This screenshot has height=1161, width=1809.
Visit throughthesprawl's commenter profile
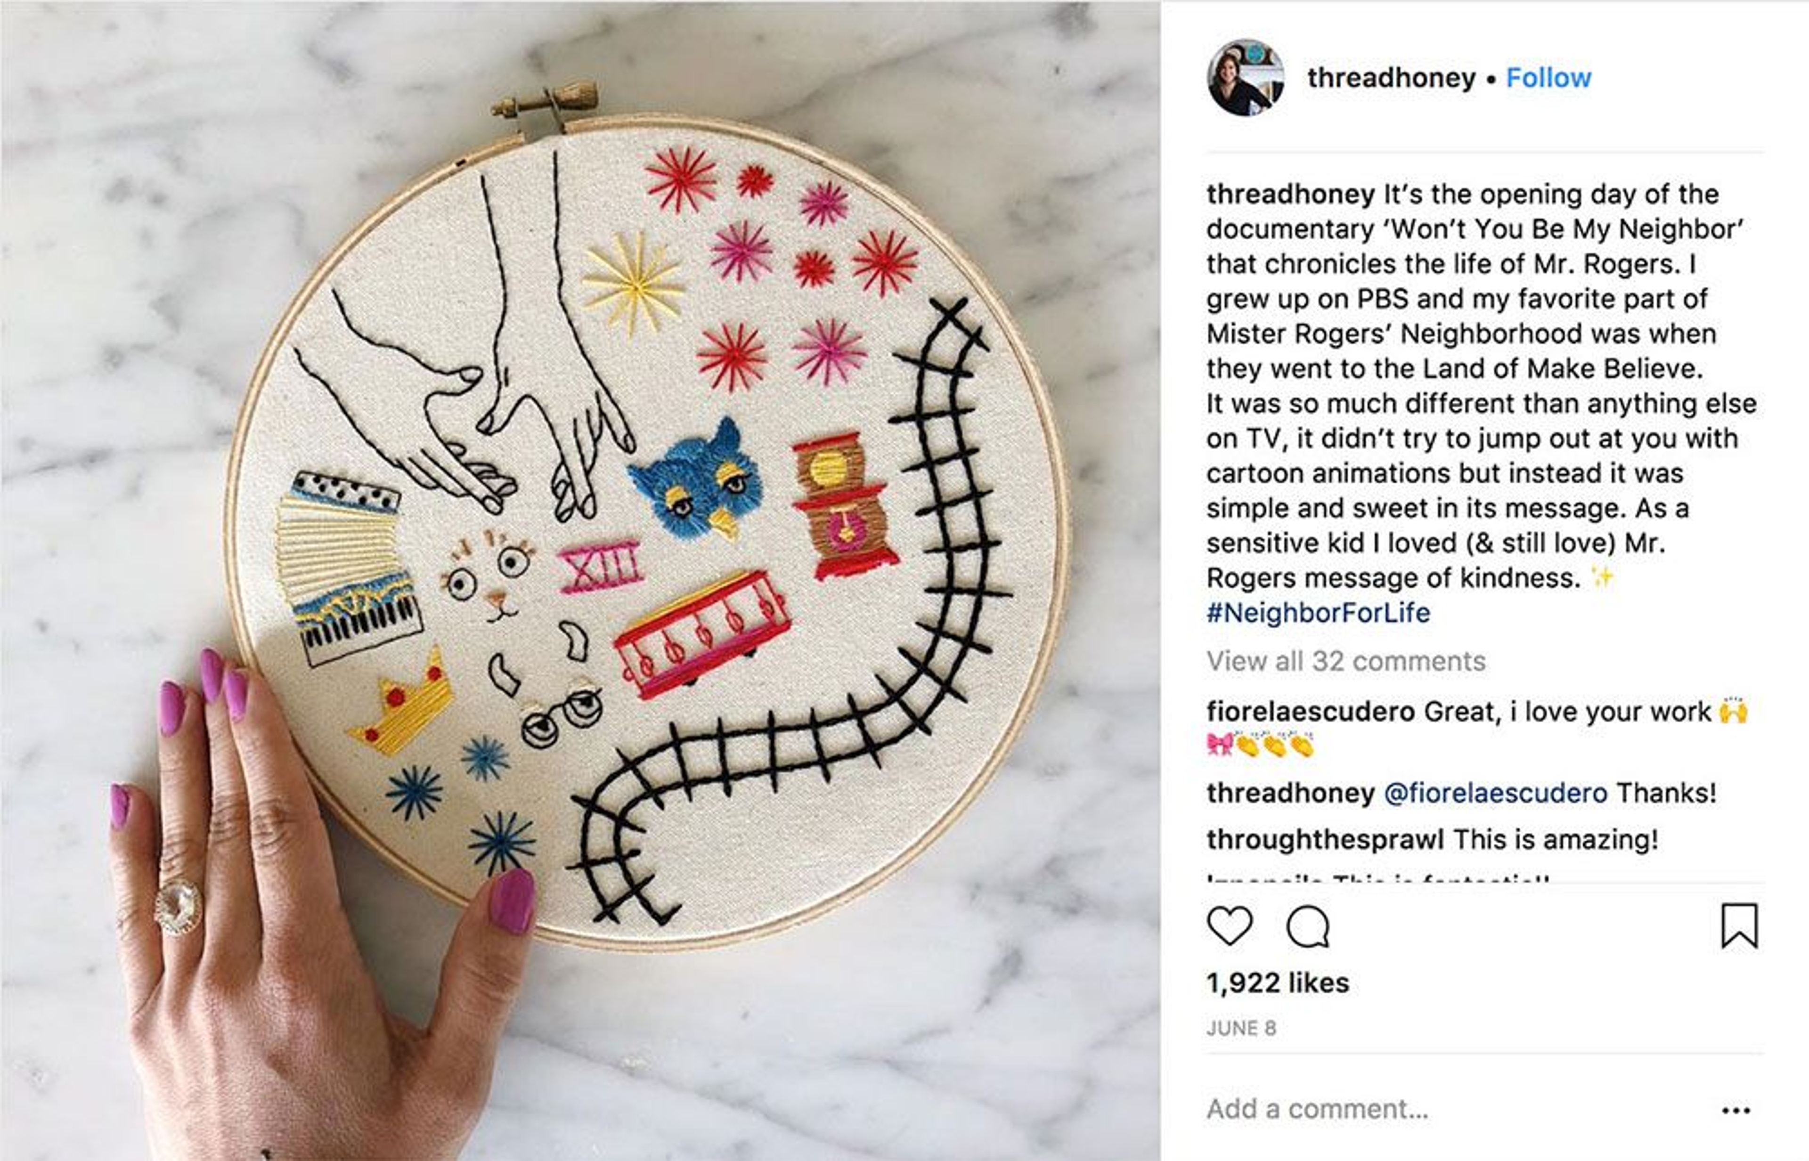pyautogui.click(x=1325, y=840)
